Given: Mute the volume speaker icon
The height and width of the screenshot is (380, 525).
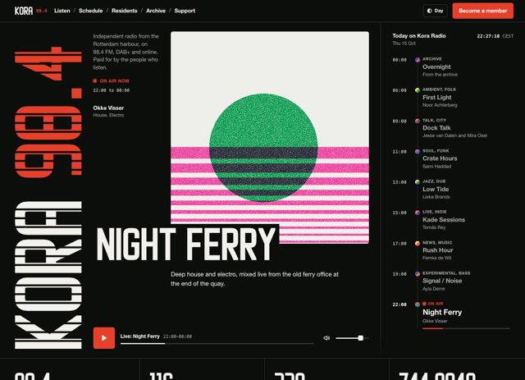Looking at the screenshot, I should click(x=326, y=338).
